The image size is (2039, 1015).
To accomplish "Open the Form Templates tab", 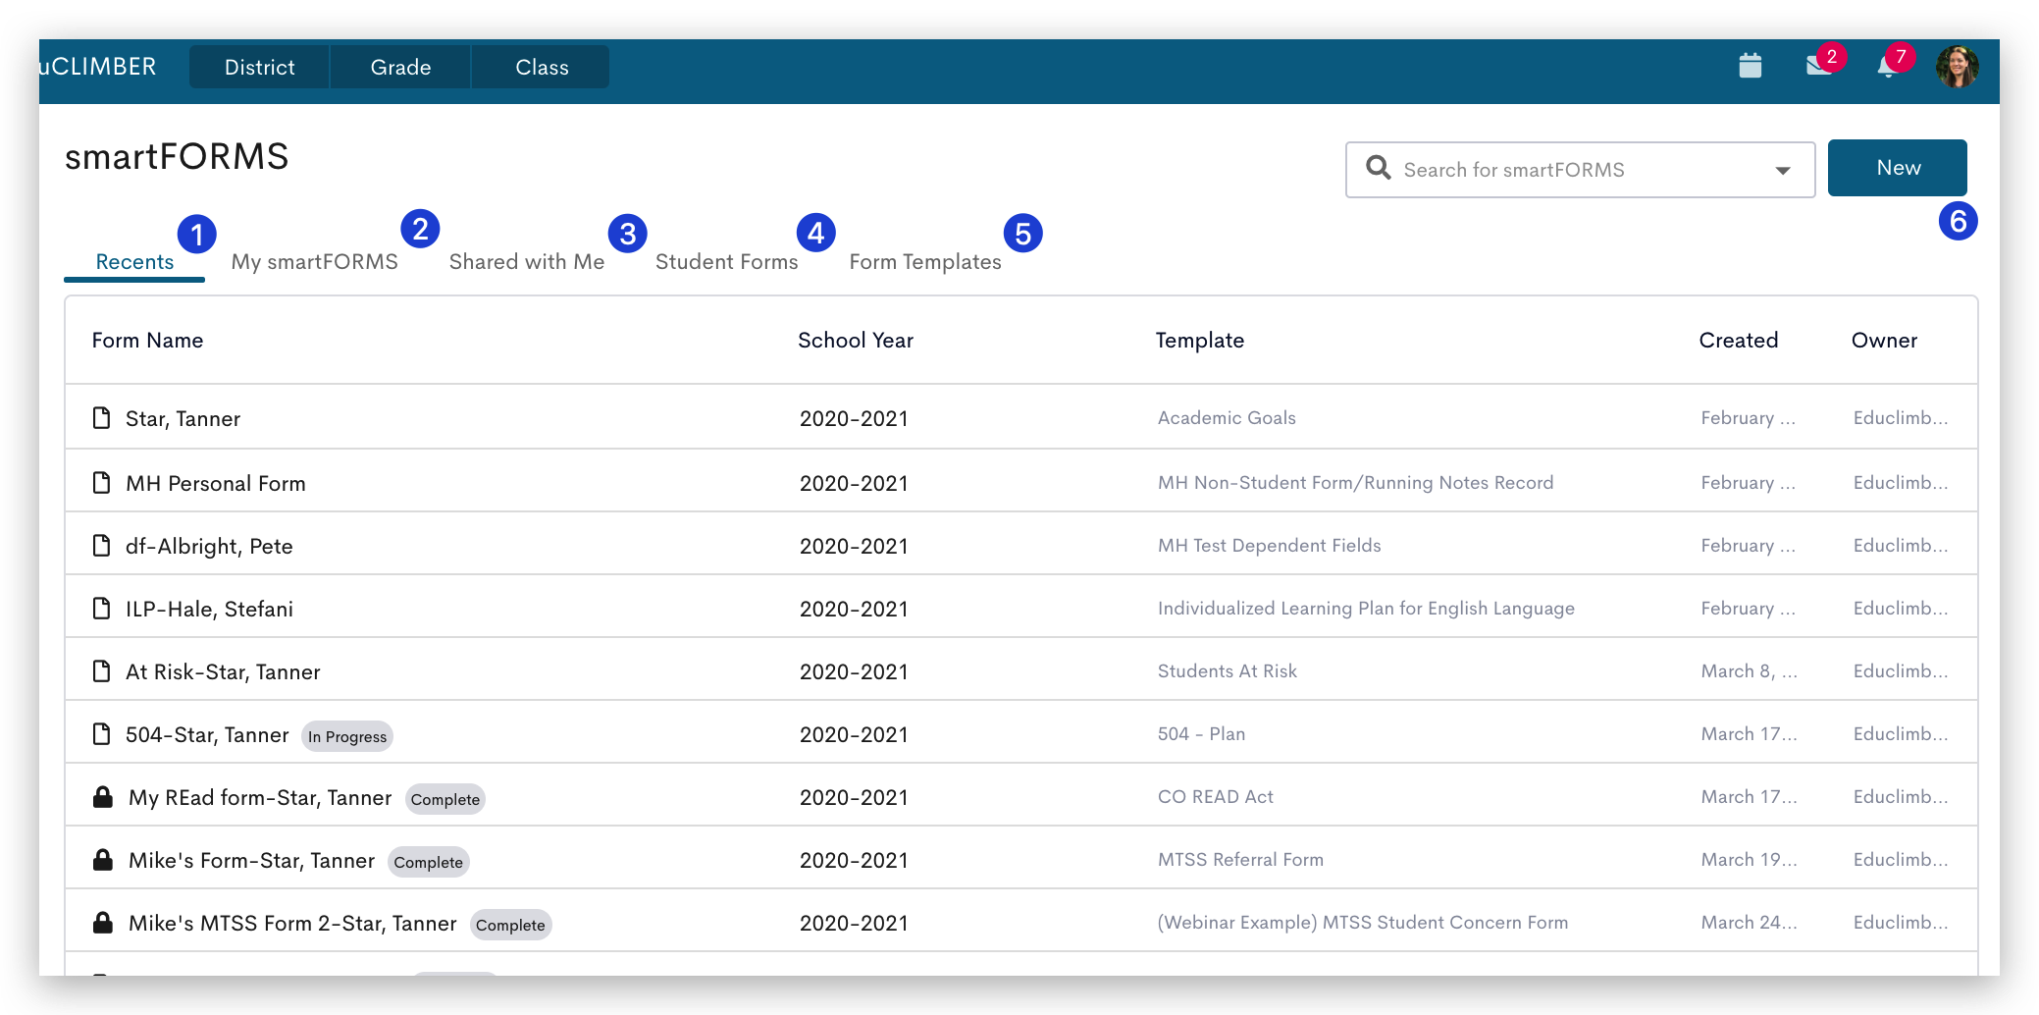I will click(925, 262).
